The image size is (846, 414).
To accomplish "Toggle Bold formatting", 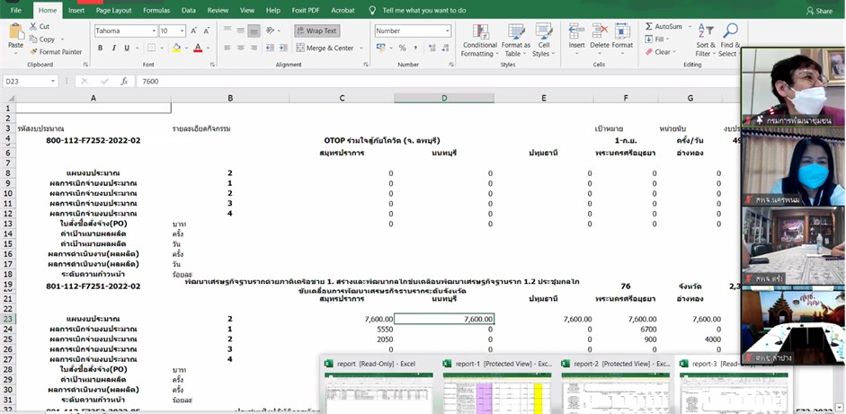I will (x=101, y=48).
